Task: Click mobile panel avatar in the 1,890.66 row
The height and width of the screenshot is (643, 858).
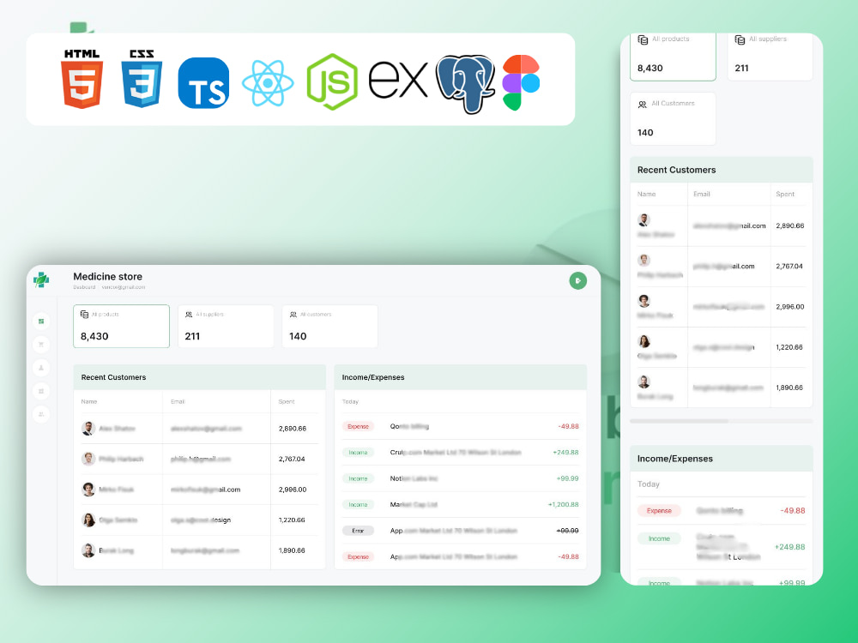Action: [x=644, y=382]
